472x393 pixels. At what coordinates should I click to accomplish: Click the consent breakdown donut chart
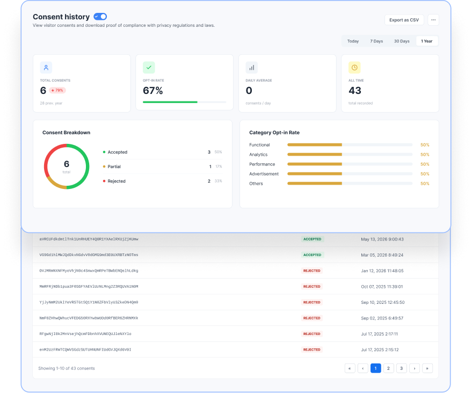click(67, 166)
